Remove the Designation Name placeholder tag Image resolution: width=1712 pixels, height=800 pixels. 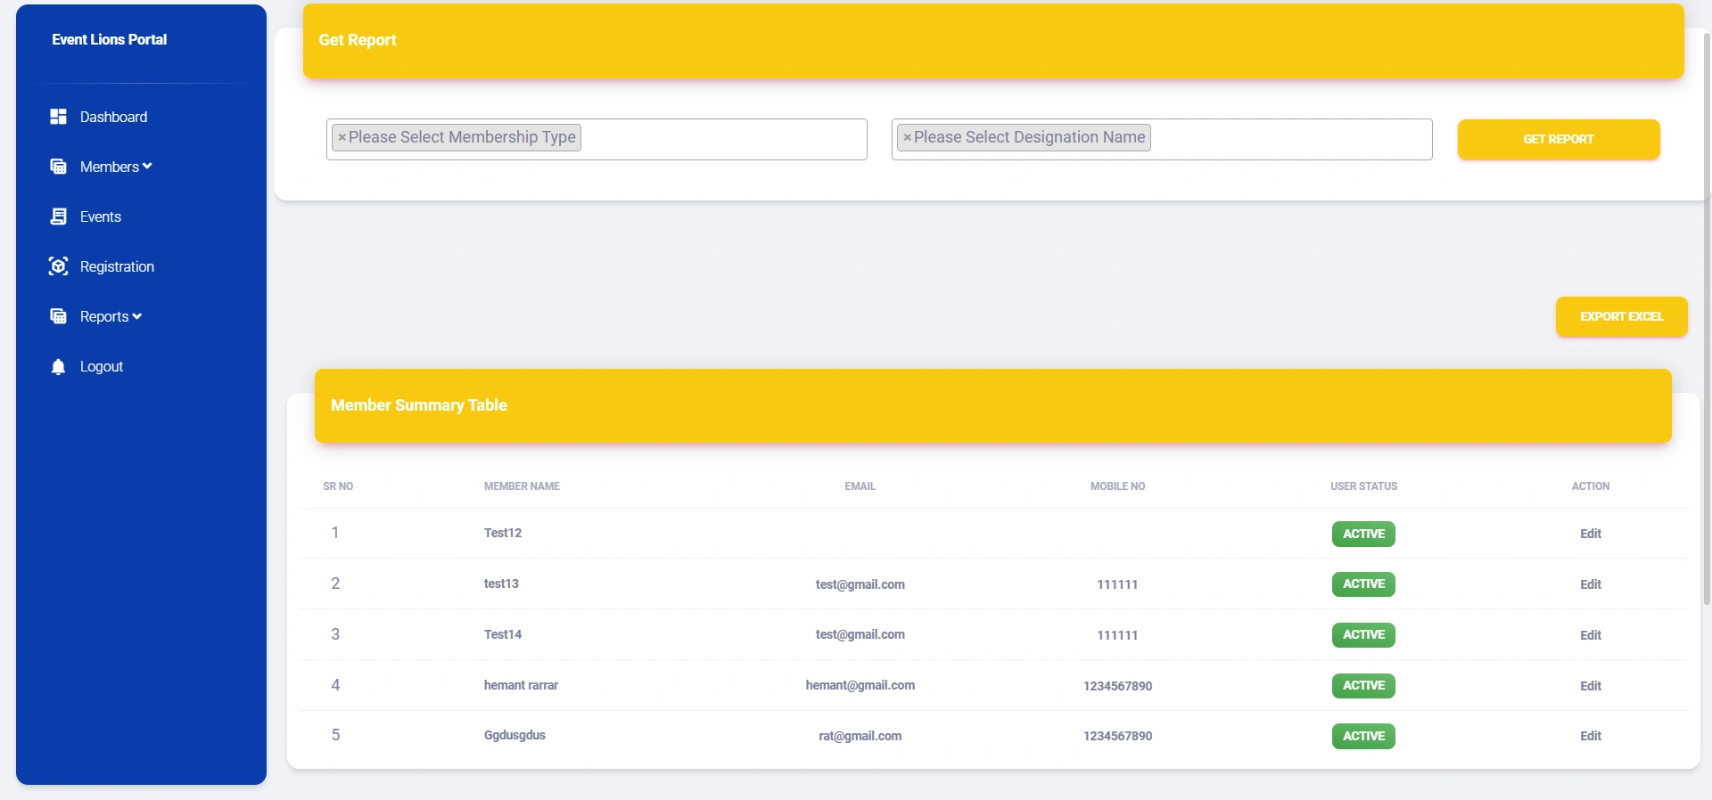[907, 137]
